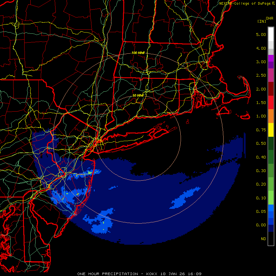Click the yellow legend color block

[x=271, y=130]
